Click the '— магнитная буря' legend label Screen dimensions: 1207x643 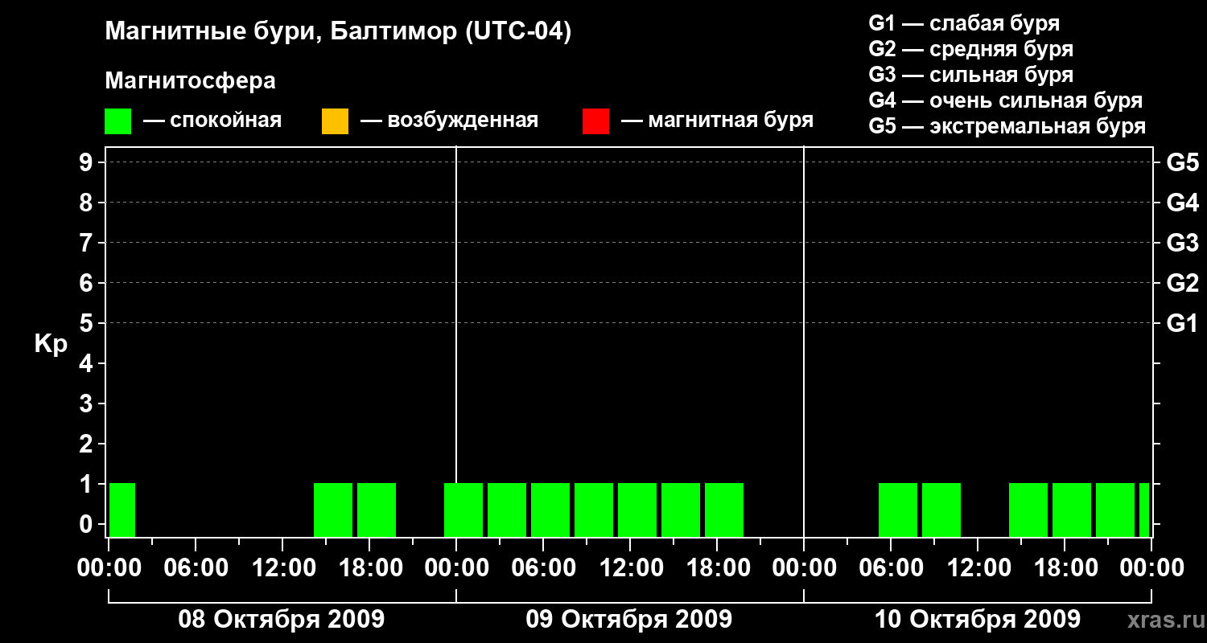[717, 121]
